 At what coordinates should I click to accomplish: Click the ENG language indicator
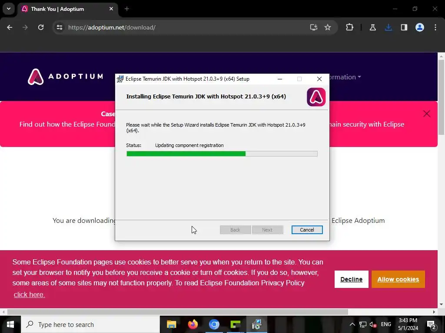tap(386, 324)
